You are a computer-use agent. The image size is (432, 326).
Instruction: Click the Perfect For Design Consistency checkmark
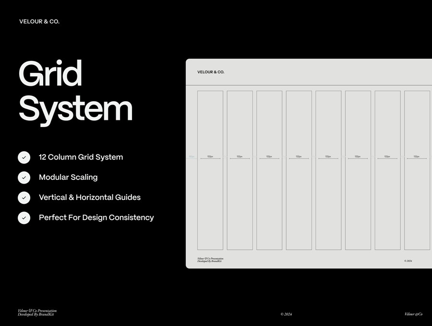(24, 218)
